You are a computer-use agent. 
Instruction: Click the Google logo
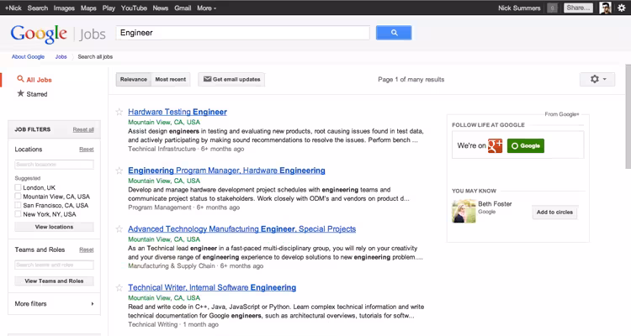pos(39,34)
